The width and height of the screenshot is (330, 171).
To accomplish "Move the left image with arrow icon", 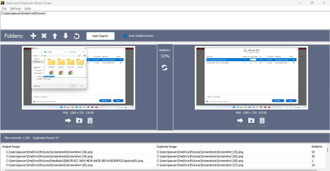I will pyautogui.click(x=68, y=120).
